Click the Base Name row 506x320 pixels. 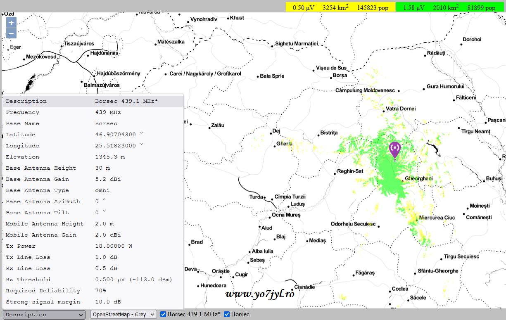click(x=93, y=123)
